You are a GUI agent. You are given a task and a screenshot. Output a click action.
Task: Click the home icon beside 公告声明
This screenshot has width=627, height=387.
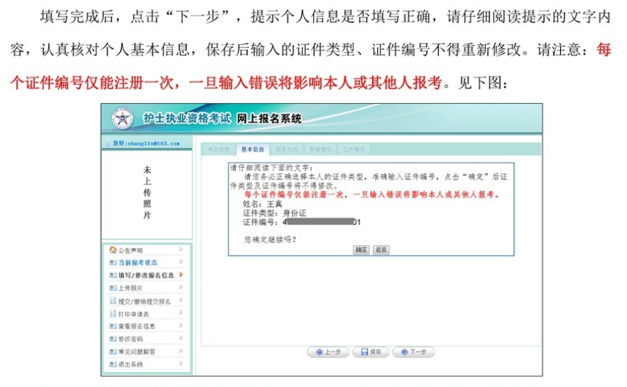(112, 250)
